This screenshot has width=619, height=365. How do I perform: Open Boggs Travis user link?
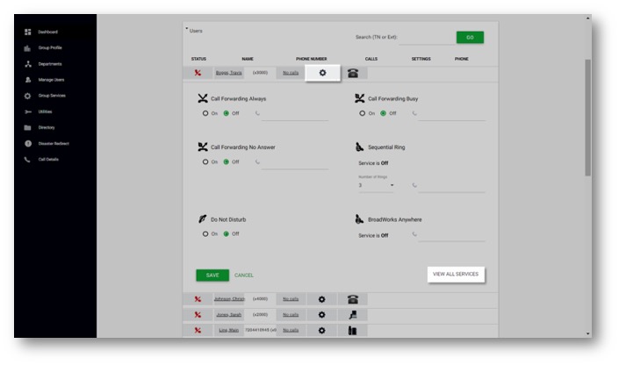pyautogui.click(x=228, y=73)
